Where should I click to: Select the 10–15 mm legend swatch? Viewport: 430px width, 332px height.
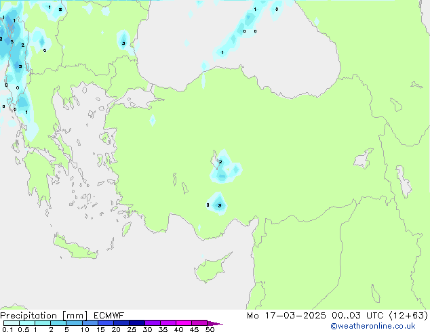(x=90, y=323)
